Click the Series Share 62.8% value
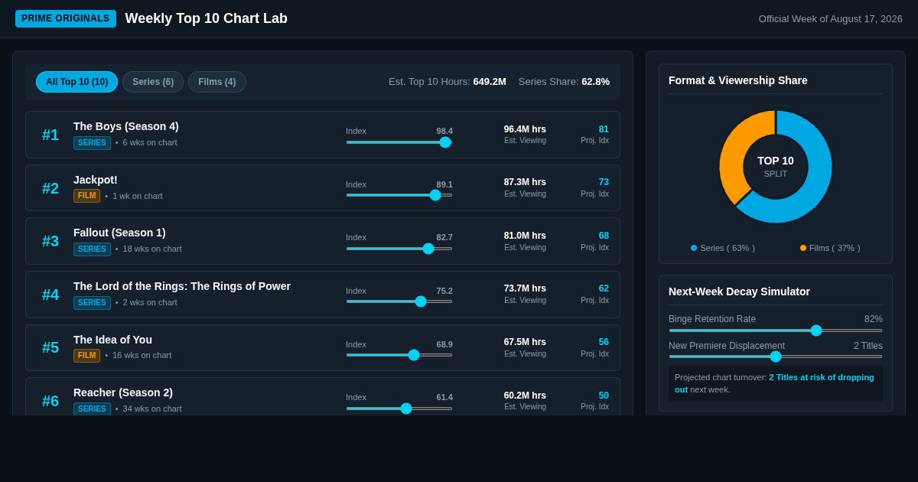 [595, 81]
